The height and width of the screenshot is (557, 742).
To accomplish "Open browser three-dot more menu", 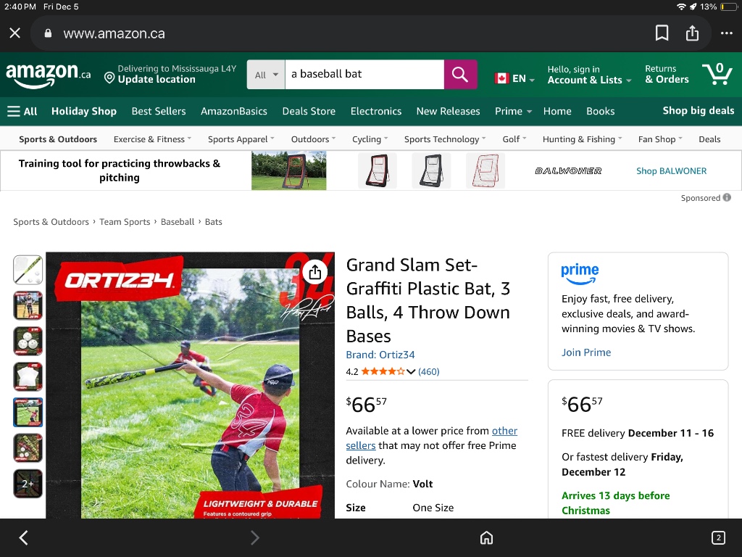I will pos(726,33).
